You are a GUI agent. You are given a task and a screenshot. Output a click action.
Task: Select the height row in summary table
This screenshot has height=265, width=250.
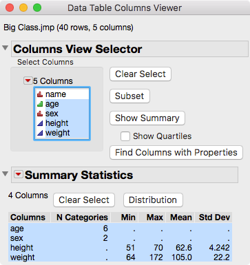pyautogui.click(x=120, y=248)
